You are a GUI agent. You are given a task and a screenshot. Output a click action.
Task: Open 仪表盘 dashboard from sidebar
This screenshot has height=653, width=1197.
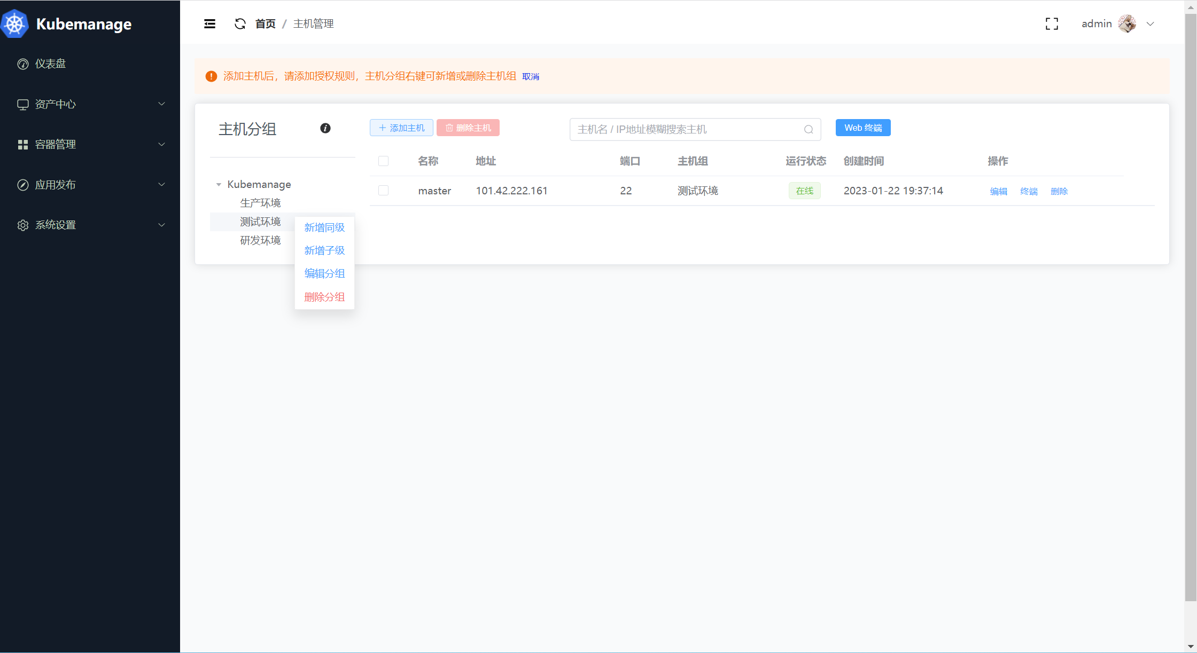point(50,64)
